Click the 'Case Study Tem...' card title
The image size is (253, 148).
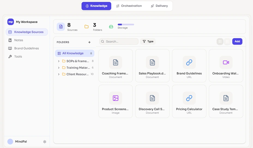pyautogui.click(x=225, y=109)
